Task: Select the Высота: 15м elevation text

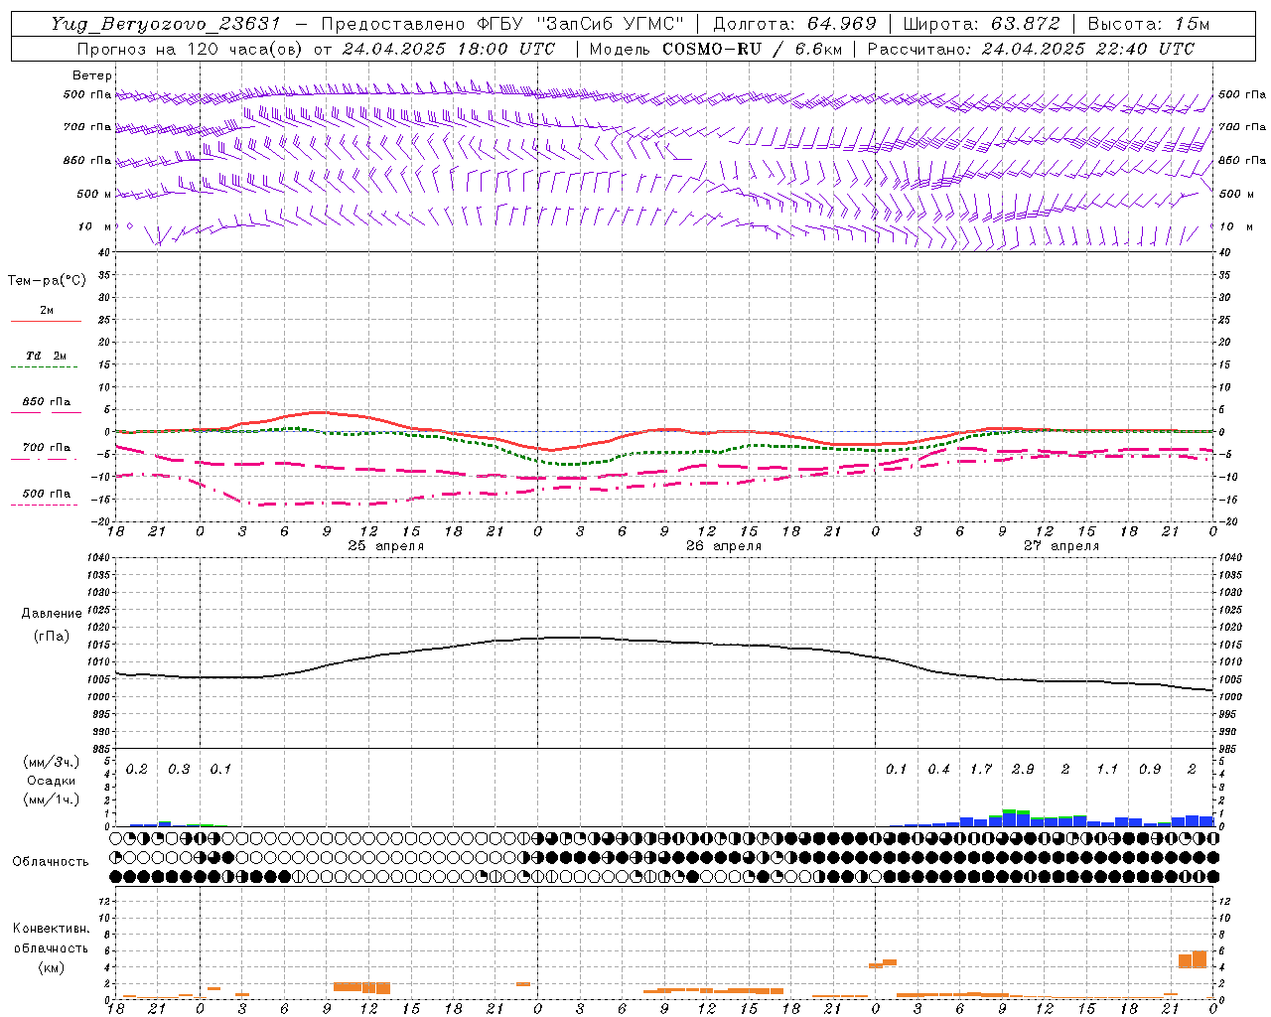Action: pyautogui.click(x=1149, y=24)
